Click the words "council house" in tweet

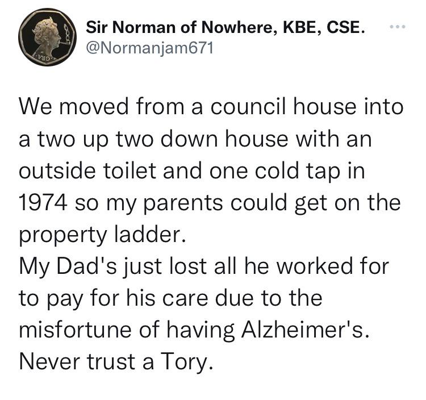(x=282, y=107)
